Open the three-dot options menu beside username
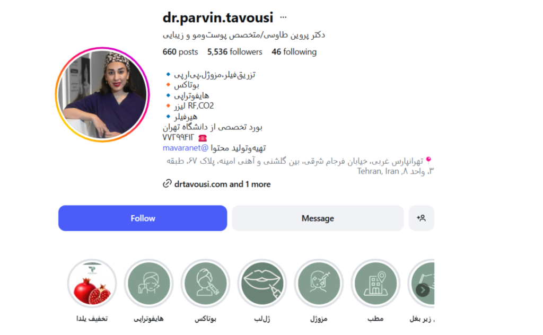Image resolution: width=543 pixels, height=335 pixels. [x=283, y=17]
